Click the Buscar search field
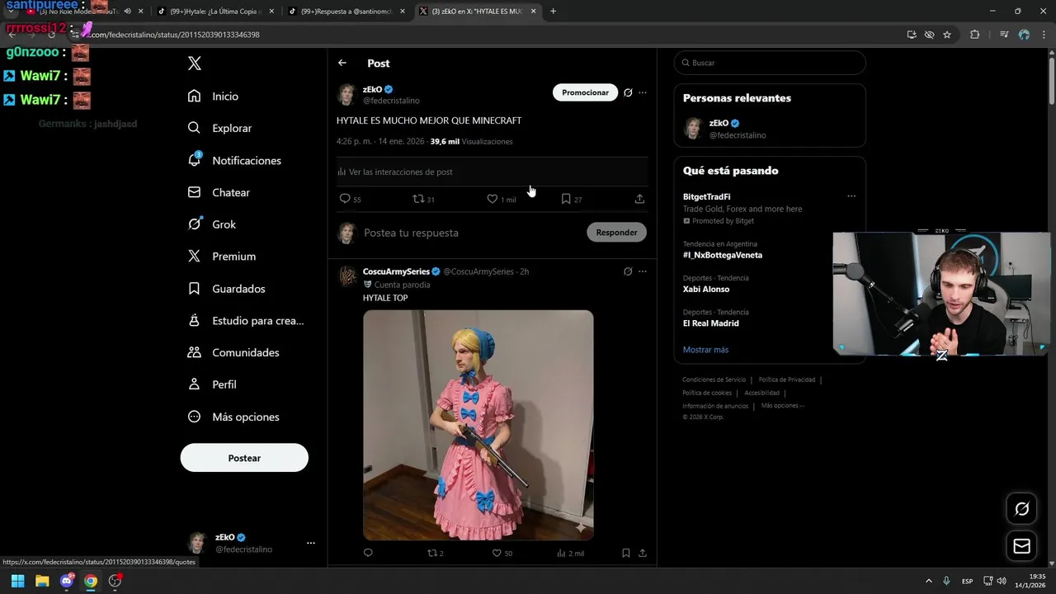1056x594 pixels. pyautogui.click(x=770, y=63)
